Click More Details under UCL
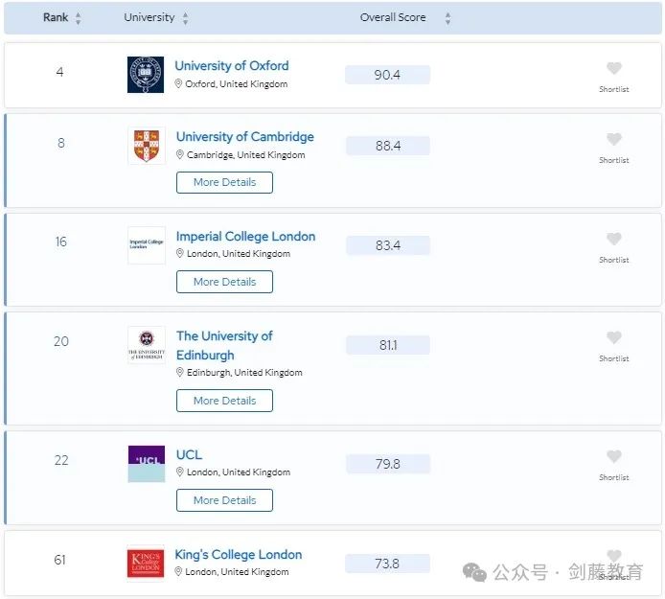 (x=224, y=500)
